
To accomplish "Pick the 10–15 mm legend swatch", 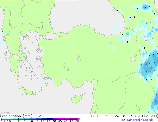I will pos(33,119).
